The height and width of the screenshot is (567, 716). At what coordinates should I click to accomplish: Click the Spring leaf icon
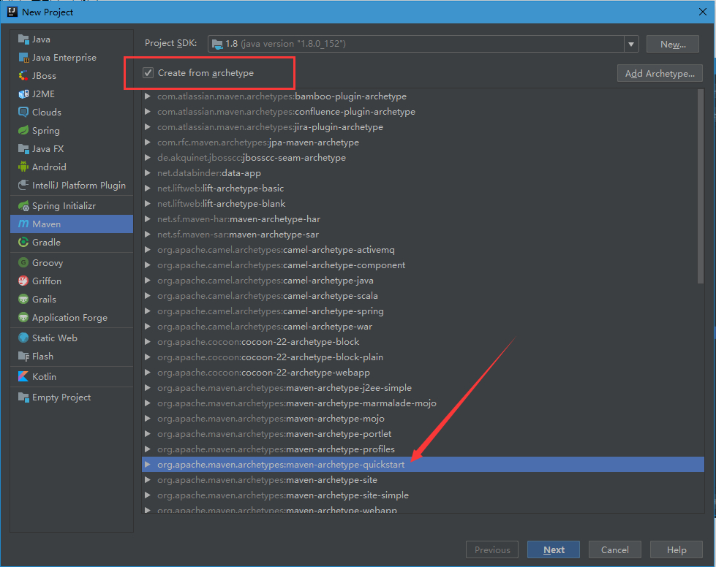tap(23, 131)
